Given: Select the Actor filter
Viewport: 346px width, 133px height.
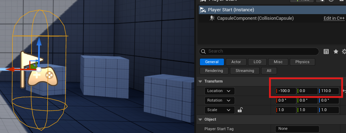Looking at the screenshot, I should click(x=236, y=62).
